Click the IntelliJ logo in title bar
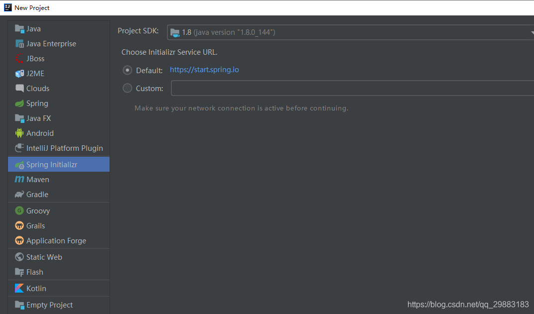The image size is (534, 314). click(8, 7)
